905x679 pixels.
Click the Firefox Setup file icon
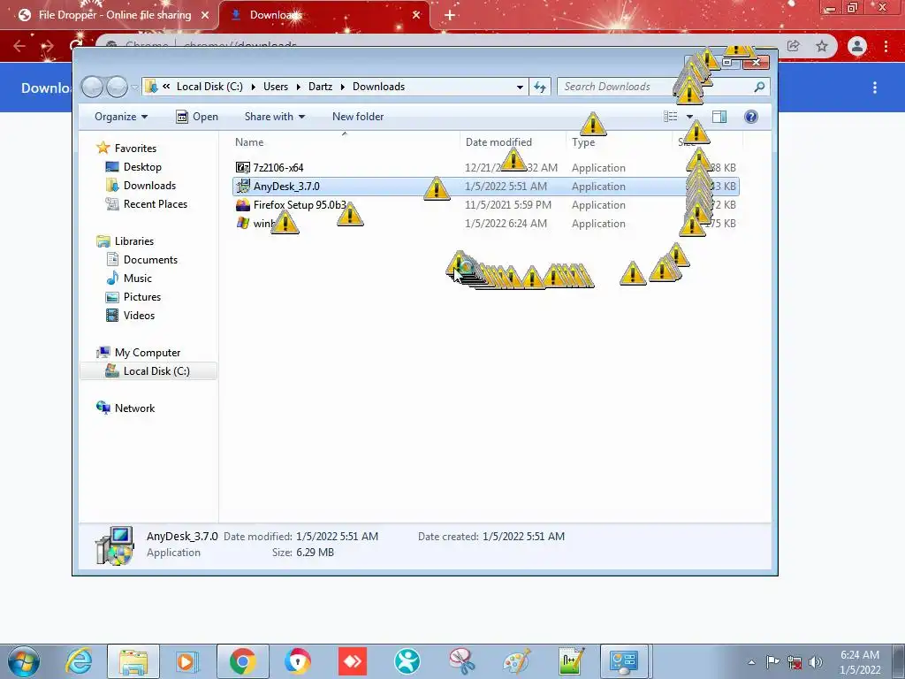(243, 205)
